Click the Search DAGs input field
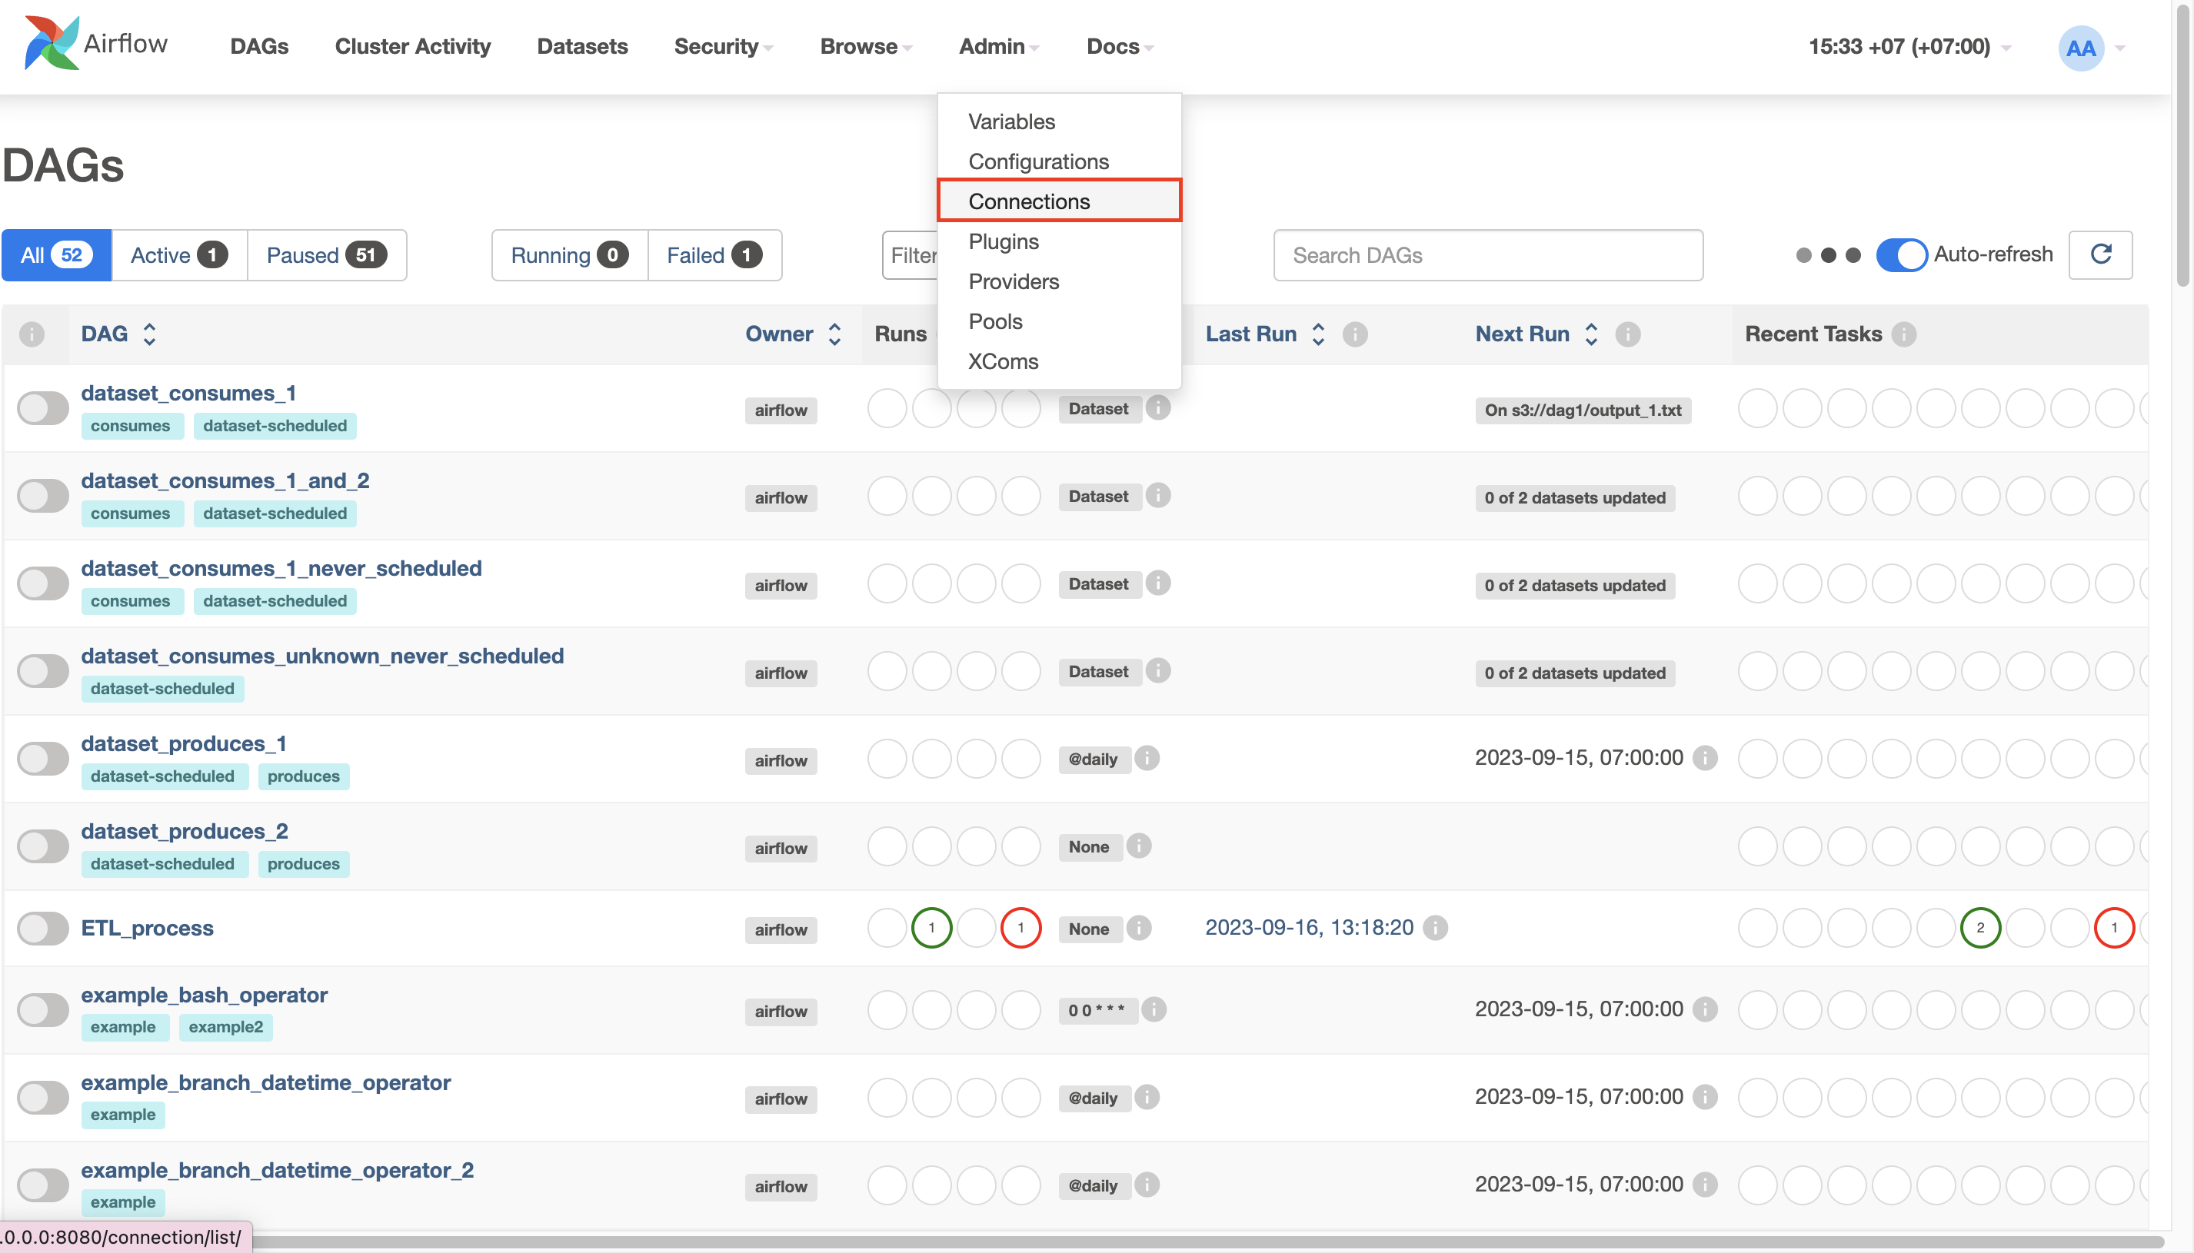This screenshot has height=1253, width=2194. [1487, 254]
